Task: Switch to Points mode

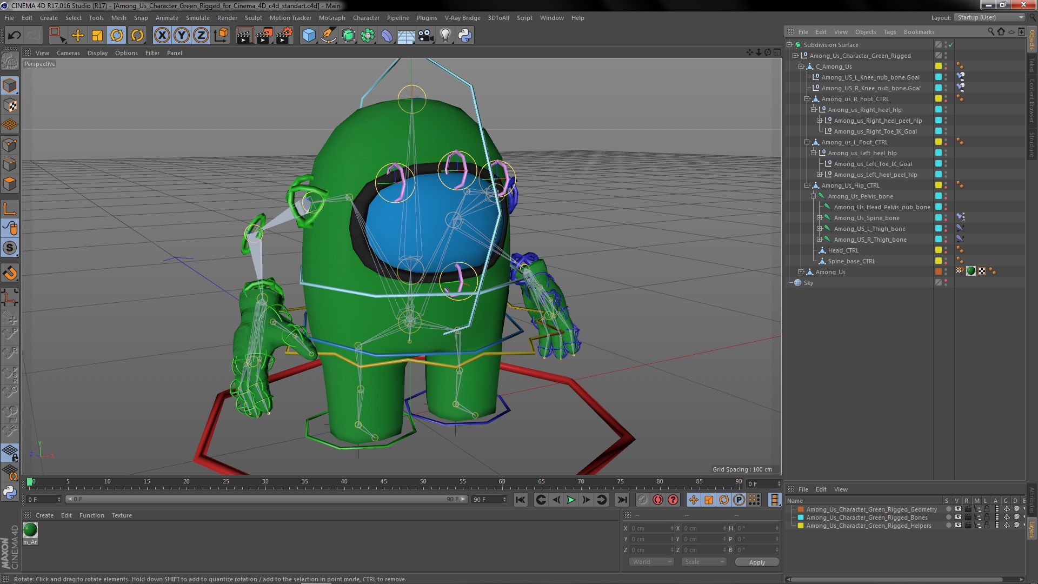Action: [x=10, y=145]
